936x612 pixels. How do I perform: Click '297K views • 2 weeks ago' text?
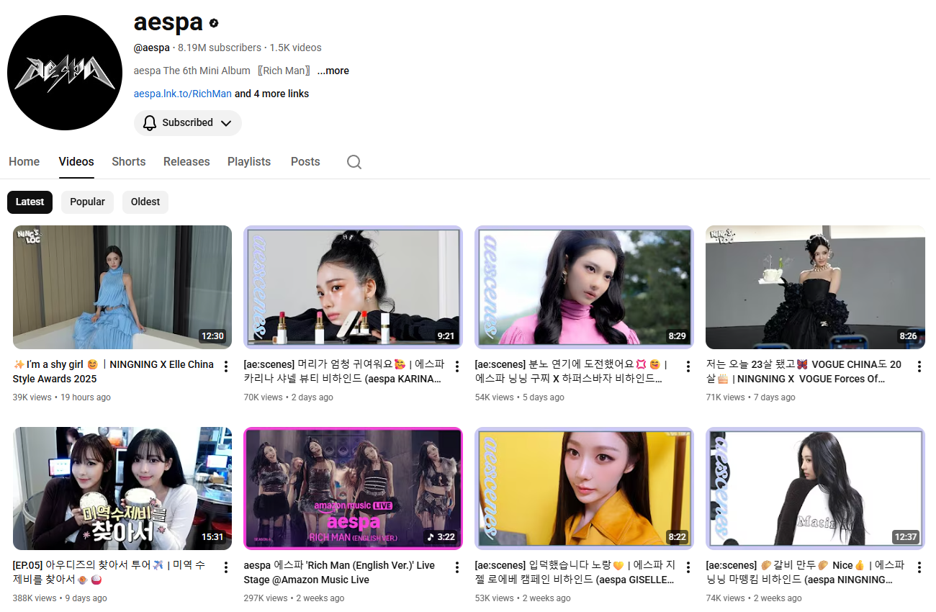point(294,598)
